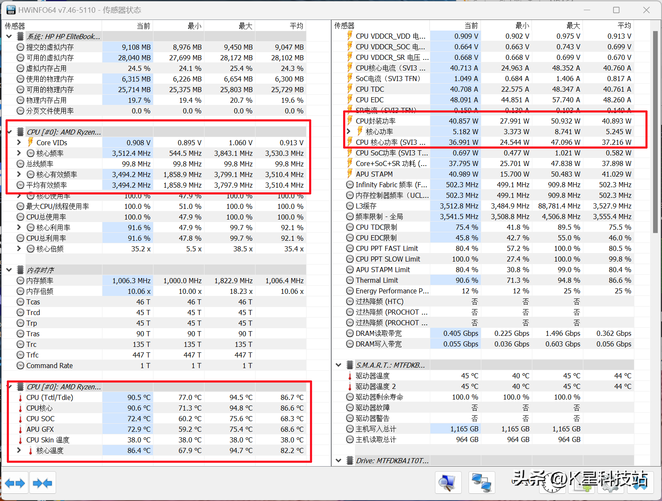Open the monitor with magnifier icon
662x501 pixels.
click(x=448, y=483)
